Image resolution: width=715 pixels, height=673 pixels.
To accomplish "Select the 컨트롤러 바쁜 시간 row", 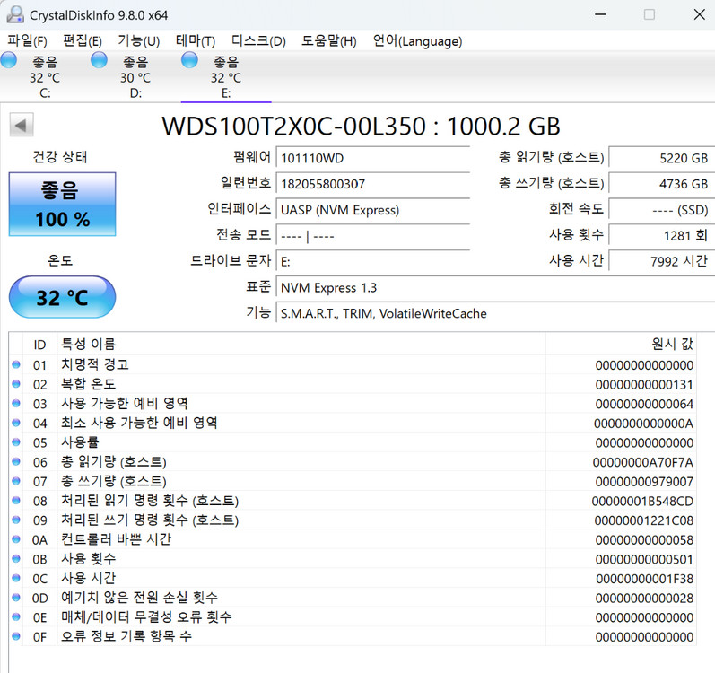I will (x=353, y=539).
